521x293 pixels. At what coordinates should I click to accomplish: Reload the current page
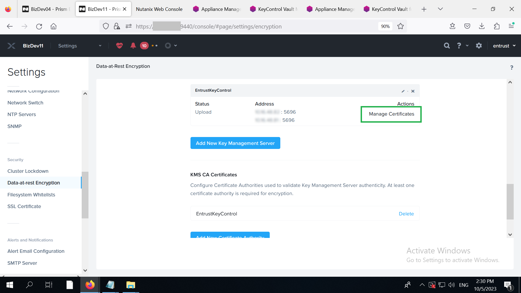39,26
